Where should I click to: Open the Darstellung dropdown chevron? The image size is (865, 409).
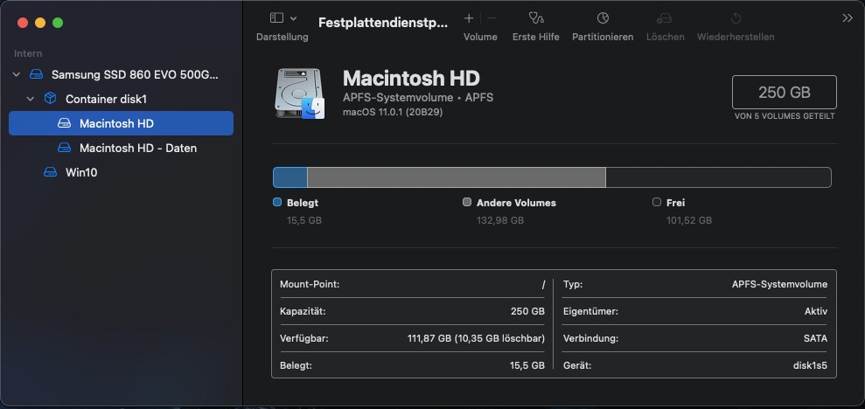pyautogui.click(x=294, y=18)
